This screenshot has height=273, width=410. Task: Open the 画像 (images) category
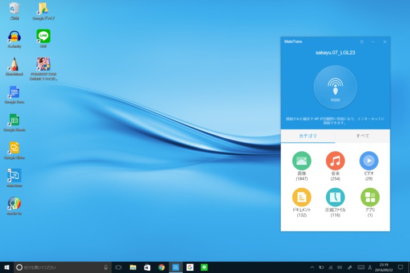(x=301, y=161)
